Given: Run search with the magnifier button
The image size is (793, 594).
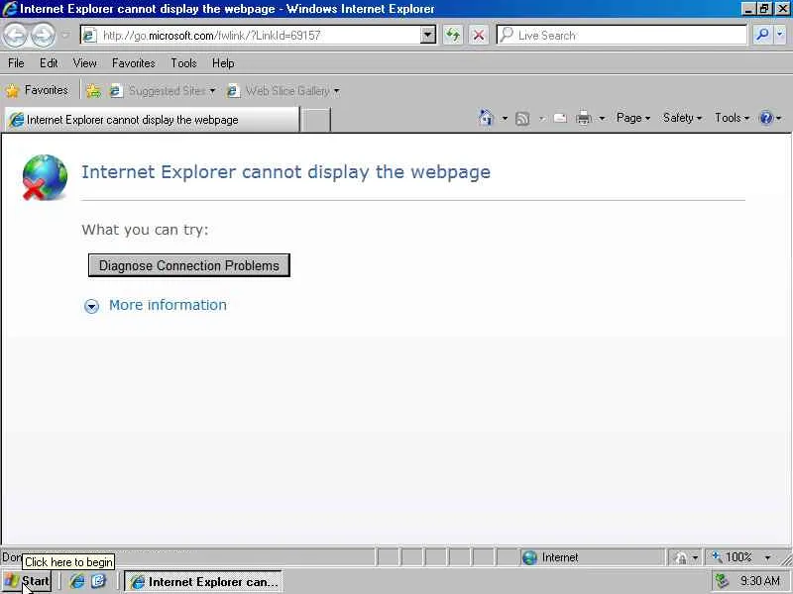Looking at the screenshot, I should [761, 36].
